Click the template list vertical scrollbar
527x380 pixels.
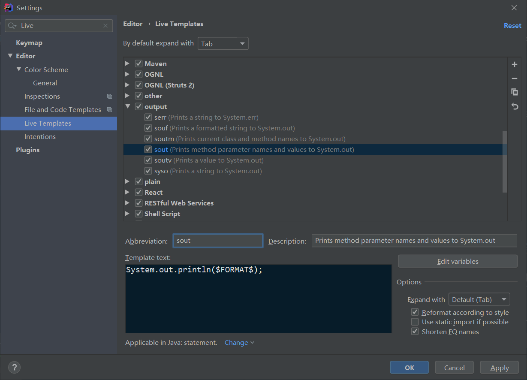pyautogui.click(x=505, y=162)
